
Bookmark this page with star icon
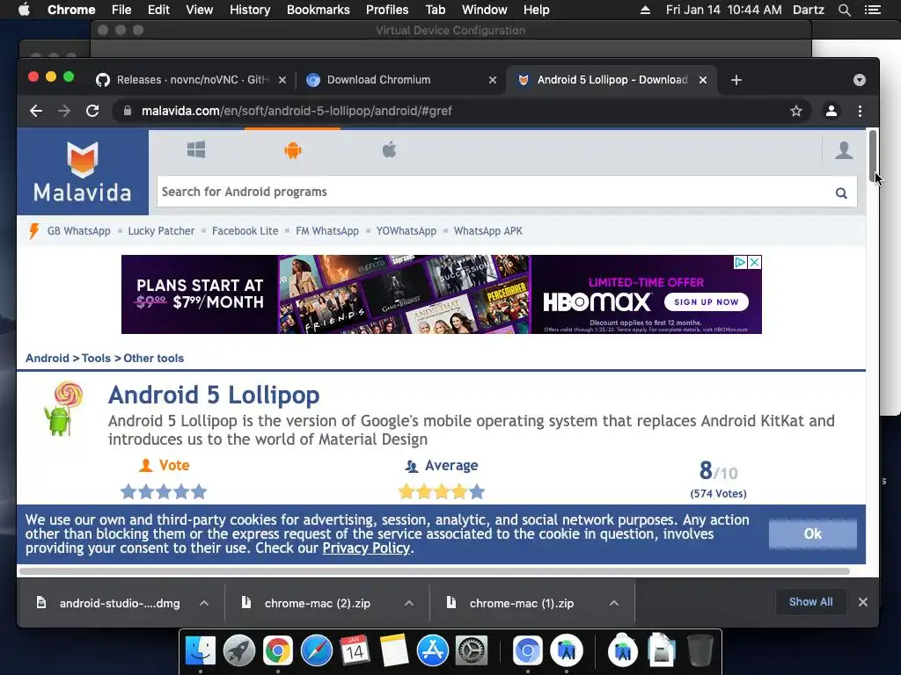795,111
